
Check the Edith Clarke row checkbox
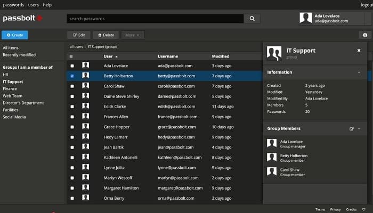72,106
